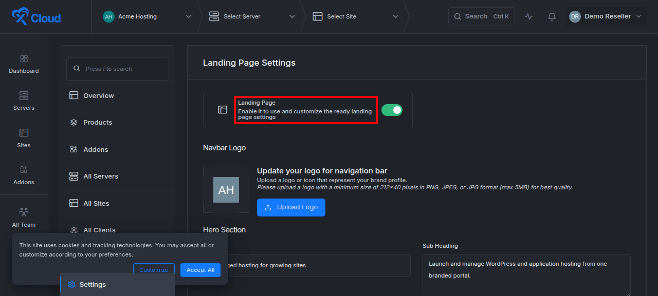This screenshot has height=296, width=658.
Task: Click the 'Landing Page Settings' heading
Action: point(249,63)
